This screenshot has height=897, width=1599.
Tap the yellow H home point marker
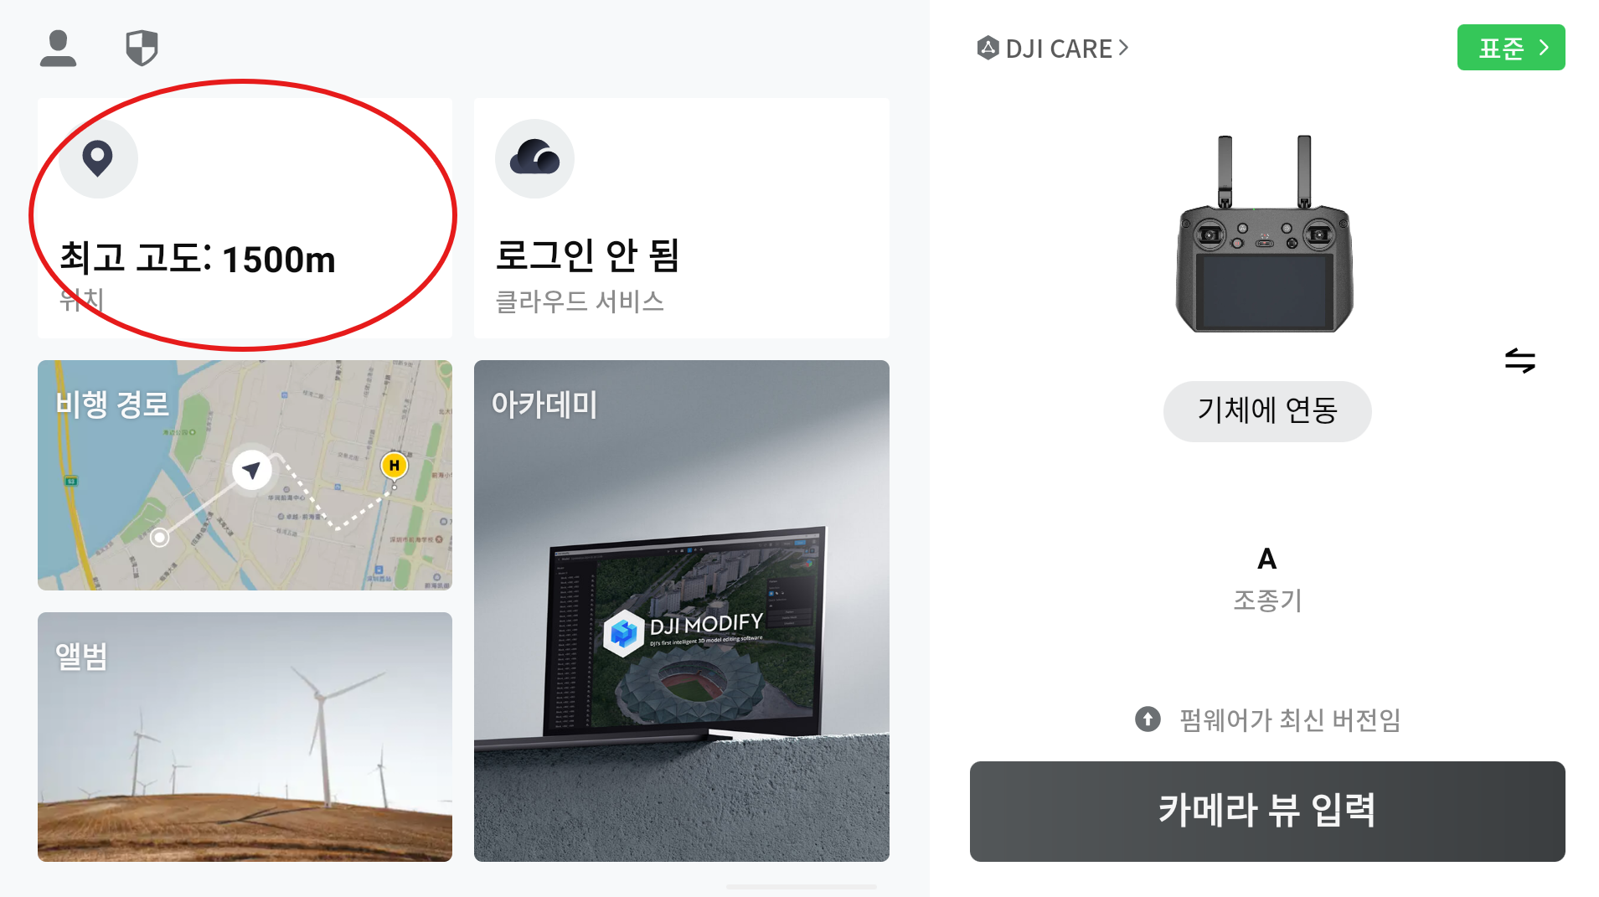point(394,466)
